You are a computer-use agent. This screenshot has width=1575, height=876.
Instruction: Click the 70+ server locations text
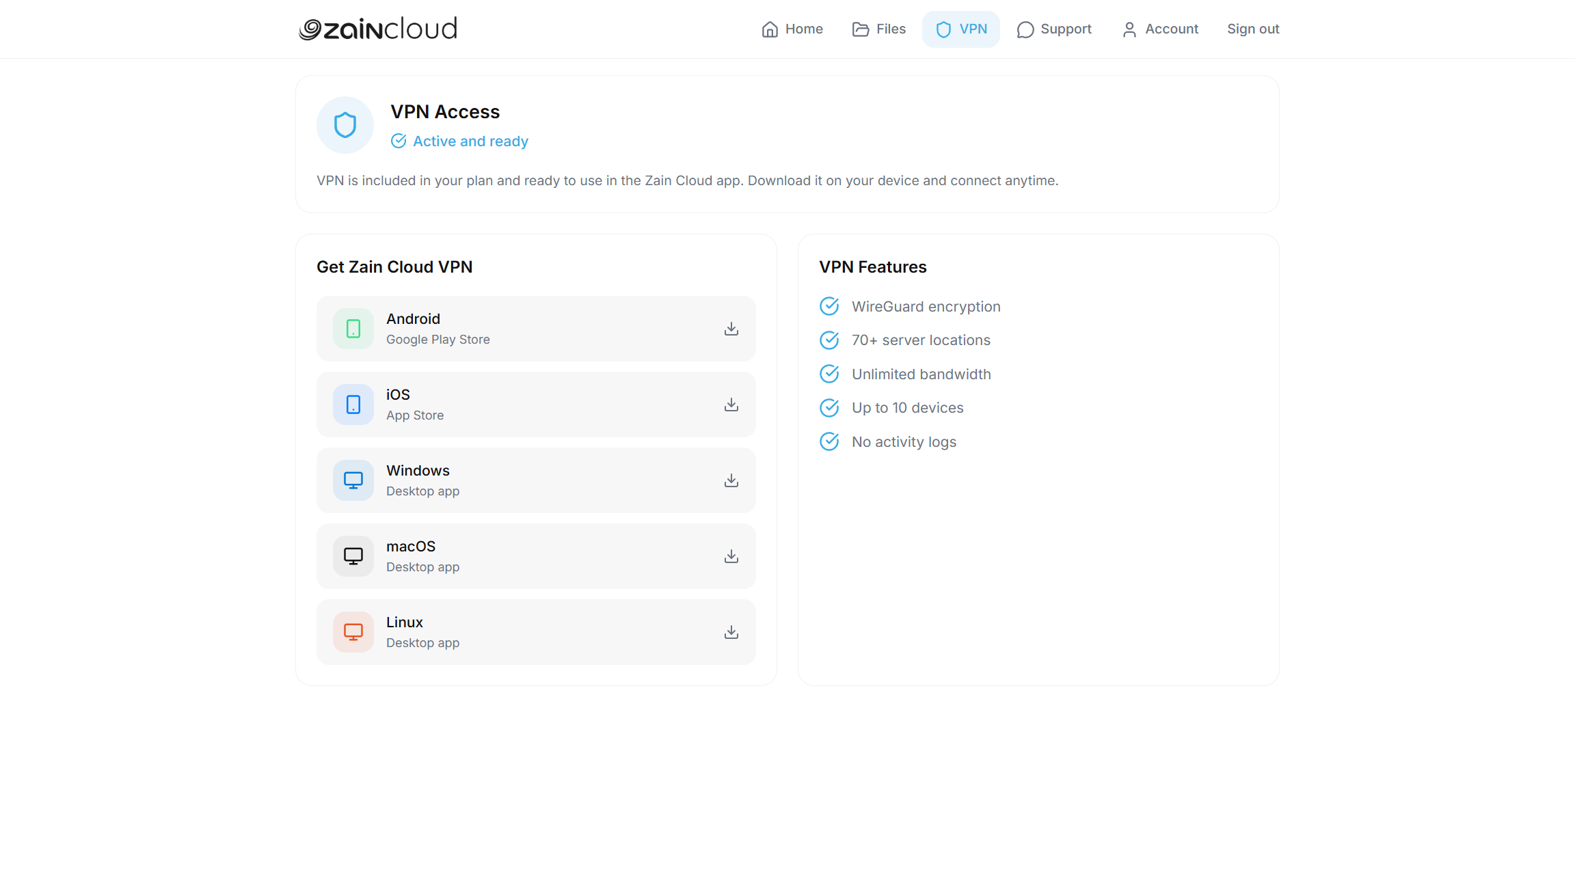point(921,340)
